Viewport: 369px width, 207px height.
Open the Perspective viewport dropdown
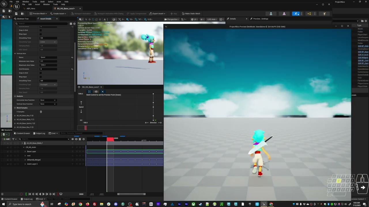[172, 19]
